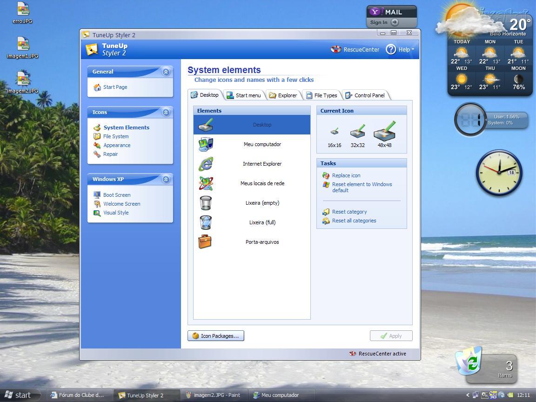The width and height of the screenshot is (536, 402).
Task: Select imagem2.JPG desktop file icon
Action: pyautogui.click(x=22, y=78)
